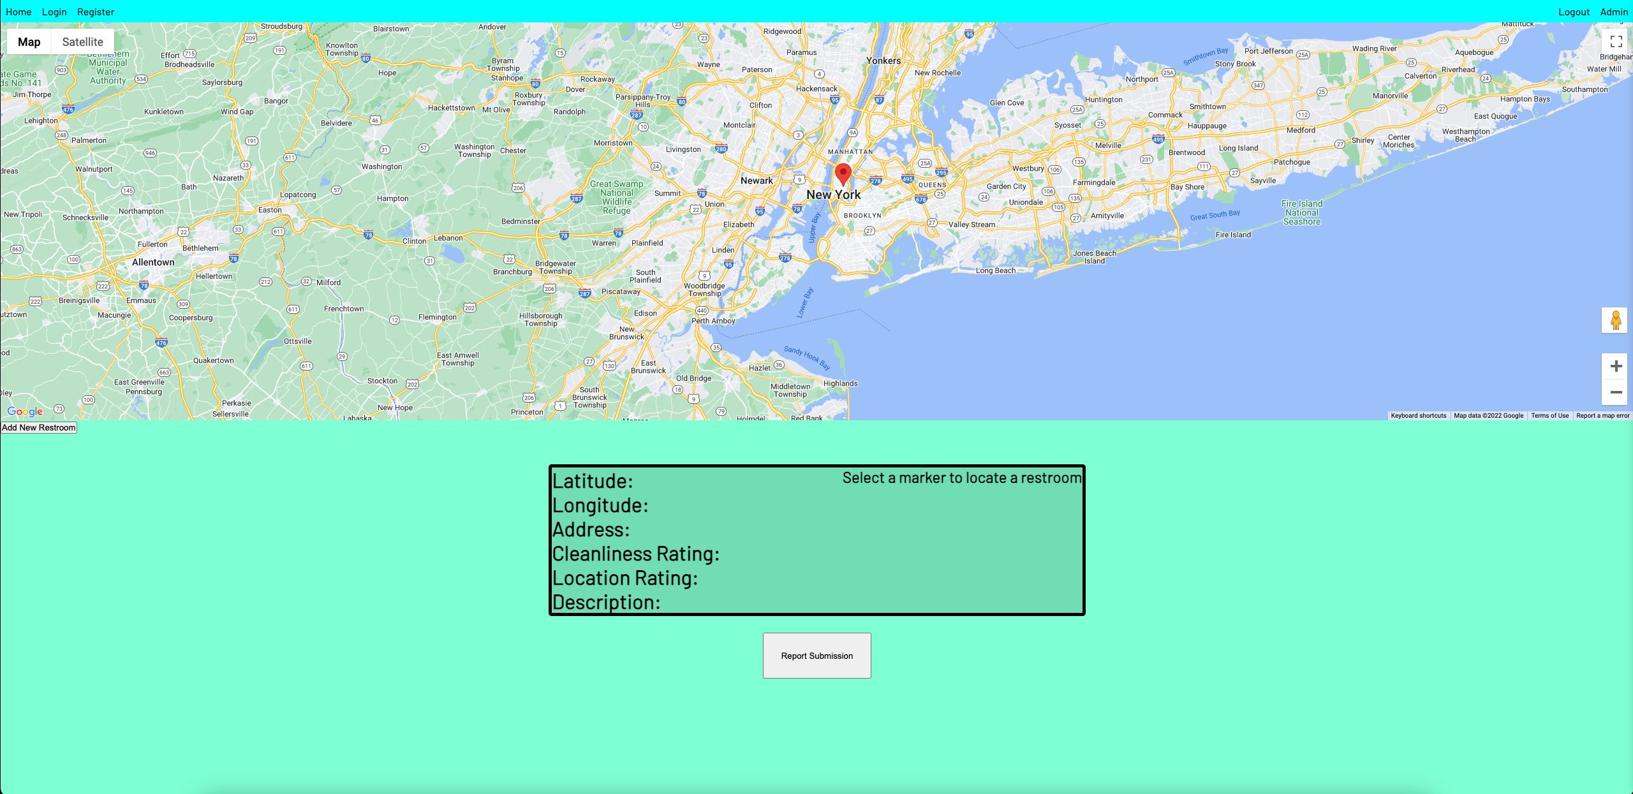Click the Logout link
This screenshot has height=794, width=1633.
pyautogui.click(x=1574, y=12)
